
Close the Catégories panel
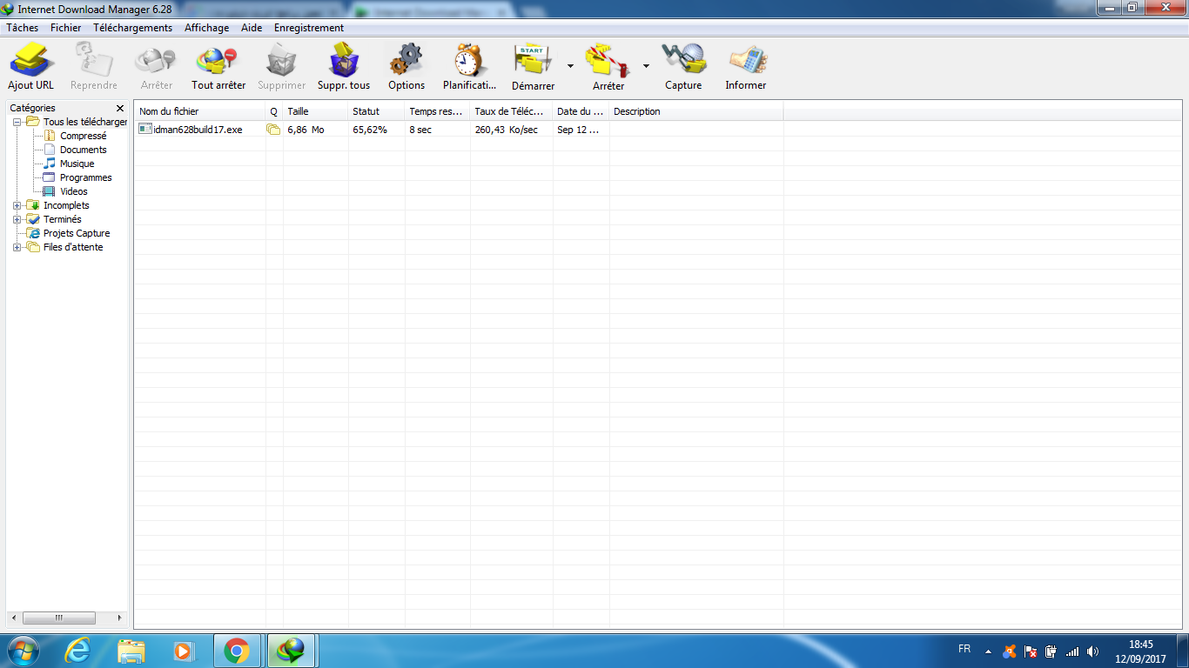tap(120, 109)
